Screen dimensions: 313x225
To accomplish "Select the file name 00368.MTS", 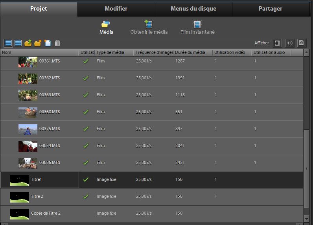I will pos(50,112).
